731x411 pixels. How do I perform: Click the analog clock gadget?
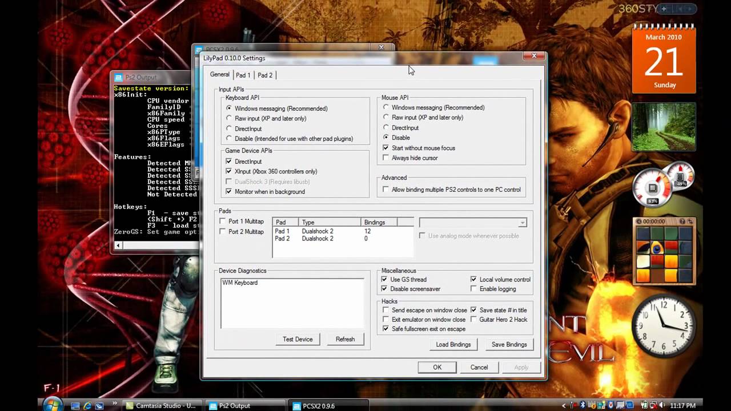[x=664, y=325]
